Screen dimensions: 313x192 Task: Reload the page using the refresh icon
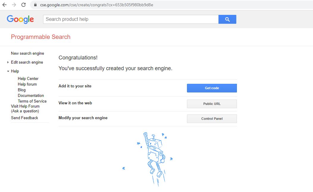(x=23, y=5)
